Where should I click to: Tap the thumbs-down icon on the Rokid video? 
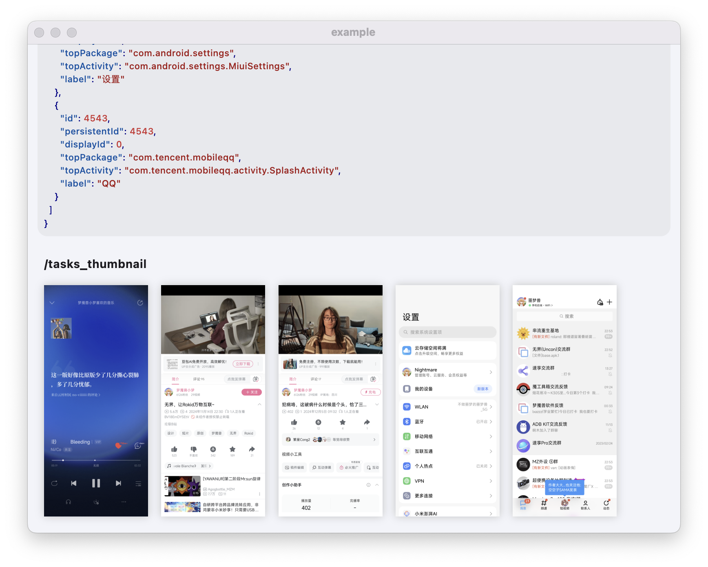(193, 449)
